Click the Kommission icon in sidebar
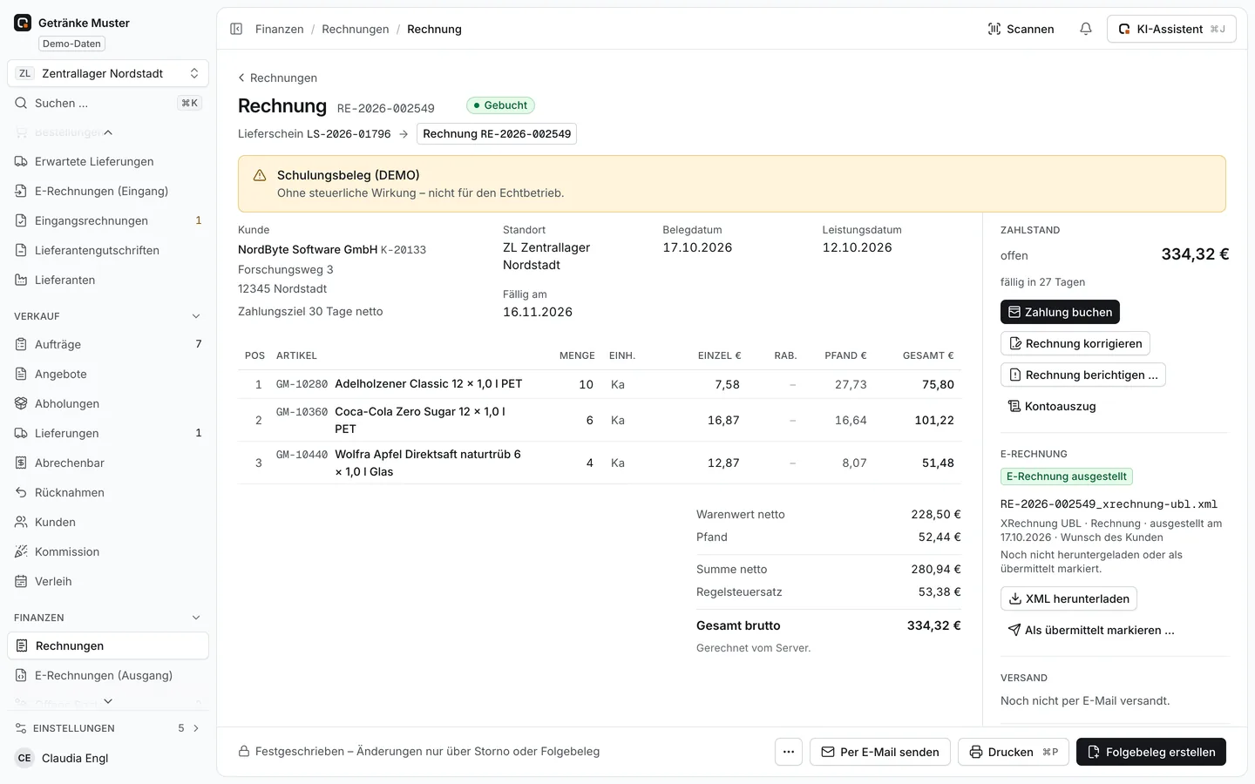The width and height of the screenshot is (1255, 784). 21,551
